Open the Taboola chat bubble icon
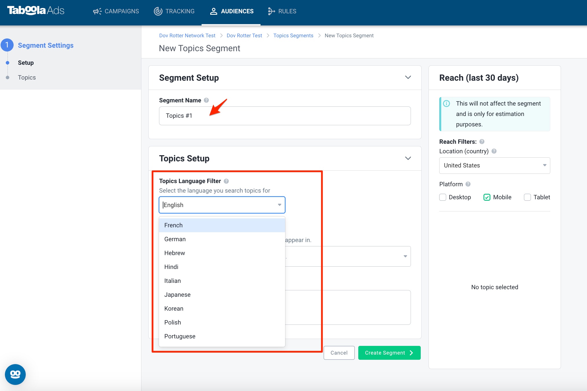This screenshot has height=391, width=587. click(15, 374)
